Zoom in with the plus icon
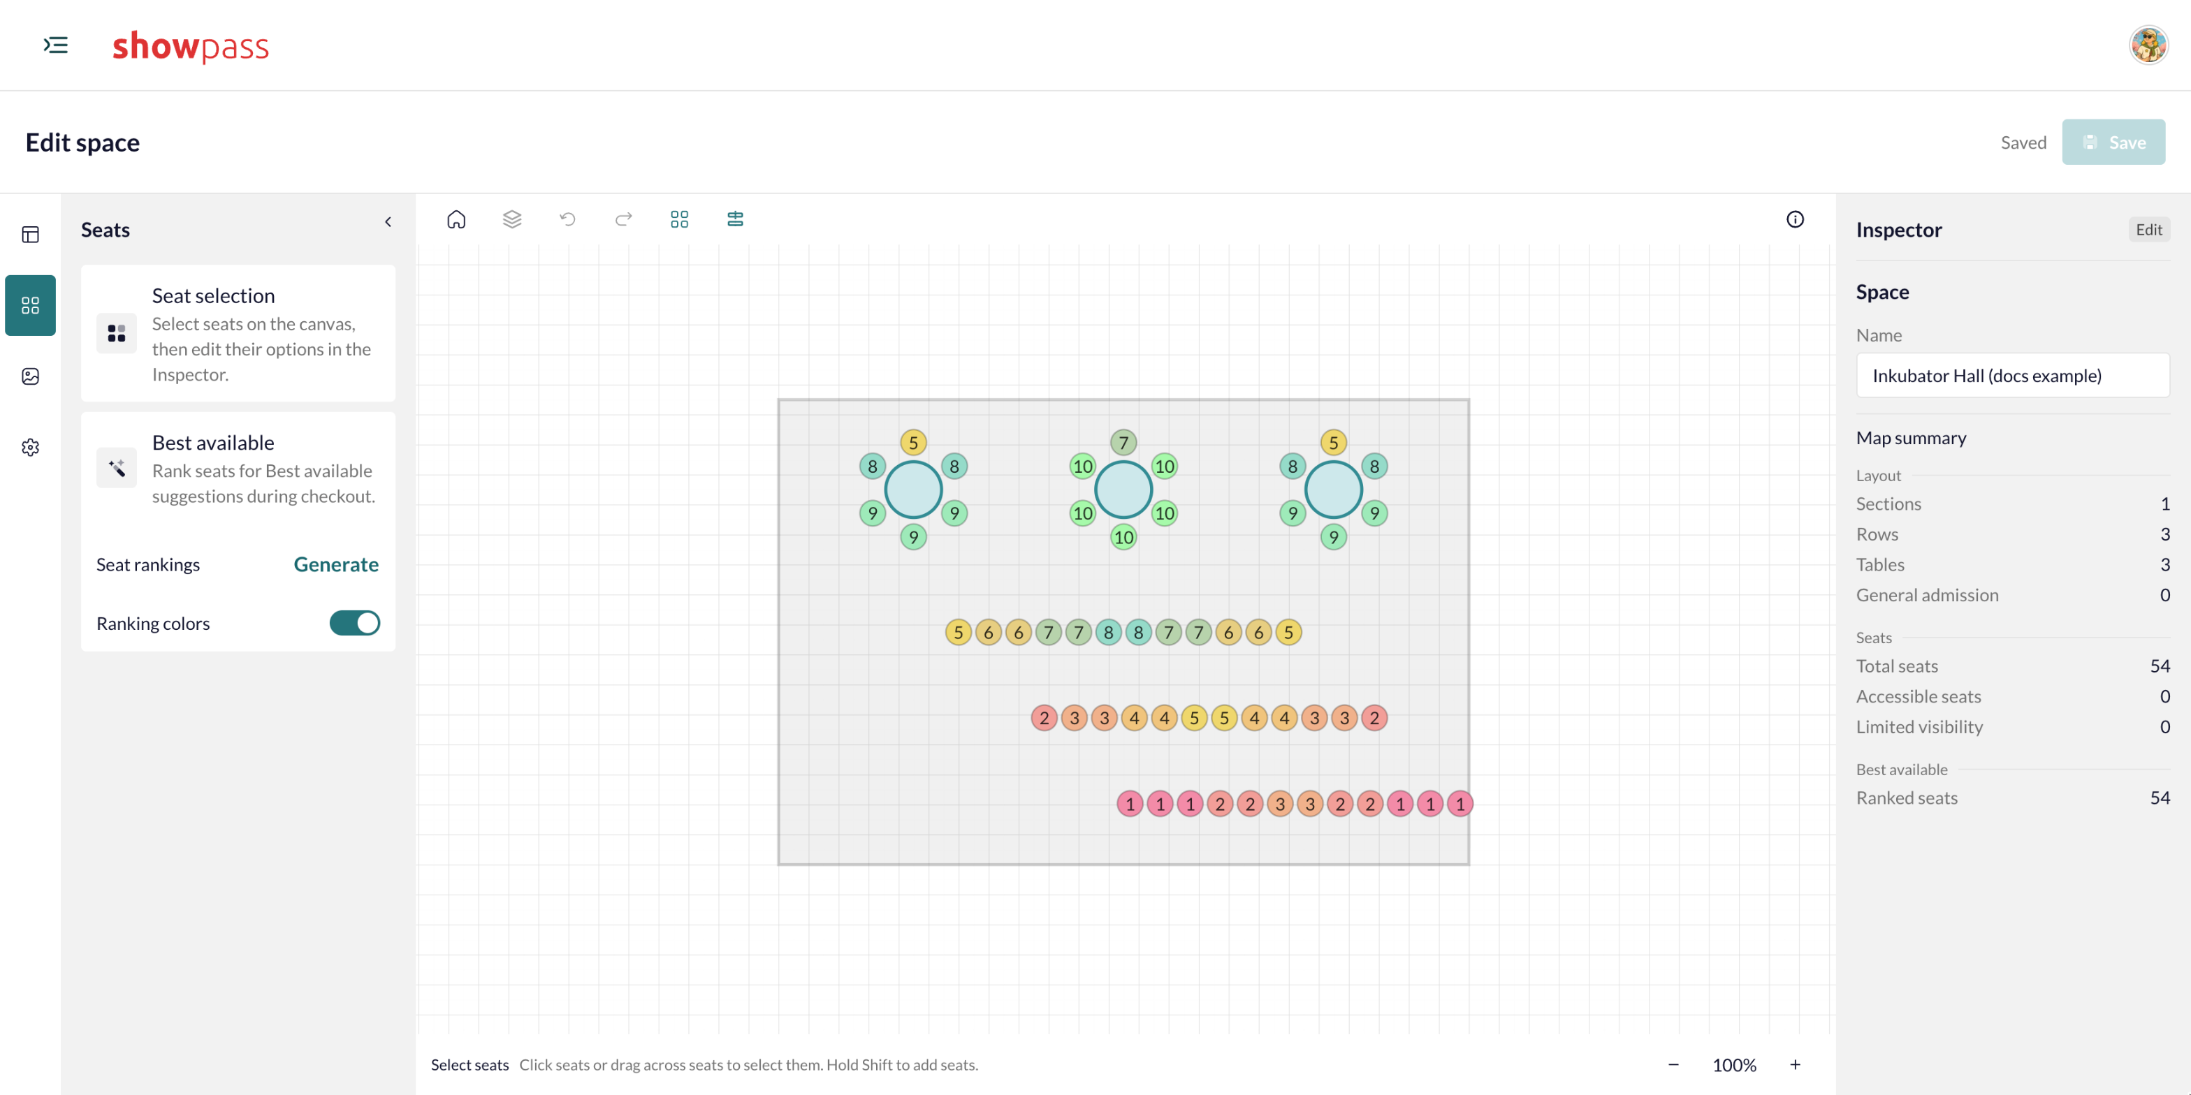The width and height of the screenshot is (2191, 1095). click(1795, 1064)
